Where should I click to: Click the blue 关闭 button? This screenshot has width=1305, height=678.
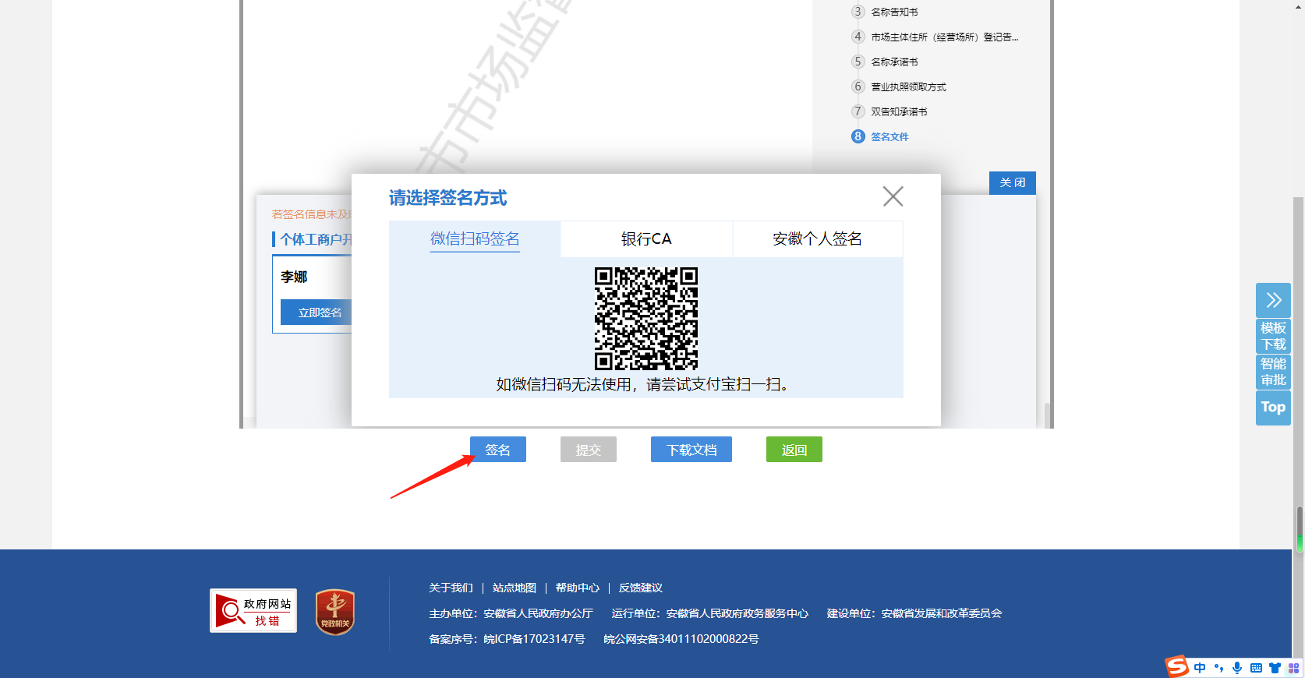pos(1013,182)
